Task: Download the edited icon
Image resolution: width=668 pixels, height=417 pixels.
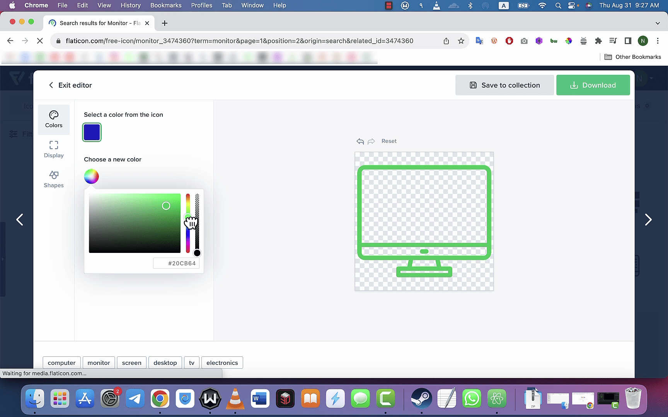Action: tap(593, 85)
